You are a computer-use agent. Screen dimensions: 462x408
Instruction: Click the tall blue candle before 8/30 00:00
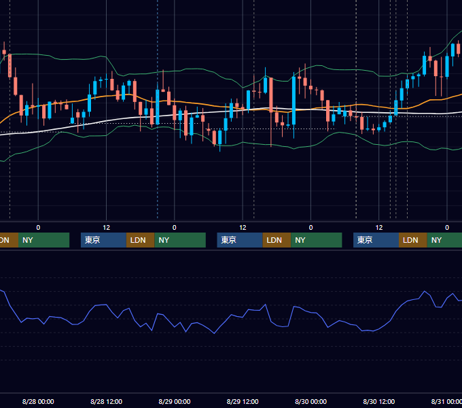tap(294, 100)
